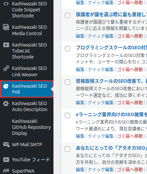Click 編集 under アタオカSEO post
The width and height of the screenshot is (147, 174).
pyautogui.click(x=80, y=170)
